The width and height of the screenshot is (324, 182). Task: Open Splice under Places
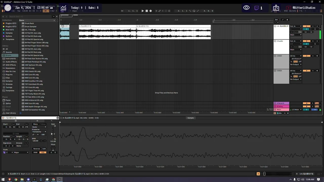click(8, 103)
